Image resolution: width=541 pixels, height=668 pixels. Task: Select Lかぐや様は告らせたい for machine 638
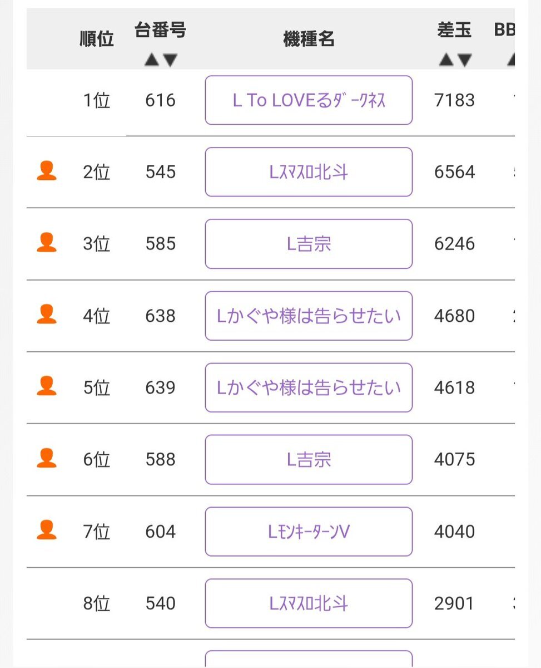point(309,316)
